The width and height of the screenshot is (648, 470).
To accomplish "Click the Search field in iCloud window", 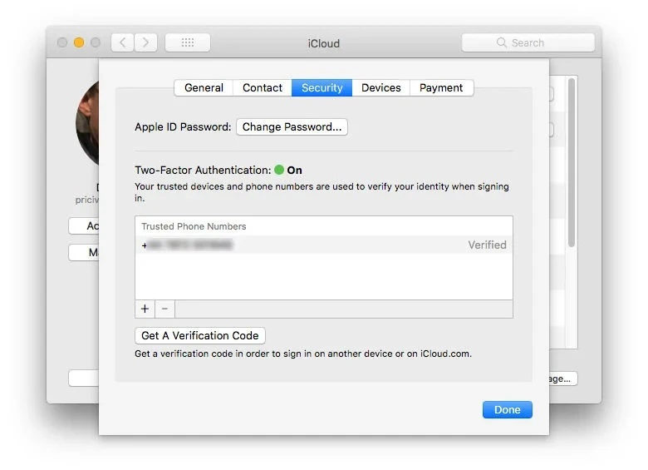I will [x=528, y=42].
